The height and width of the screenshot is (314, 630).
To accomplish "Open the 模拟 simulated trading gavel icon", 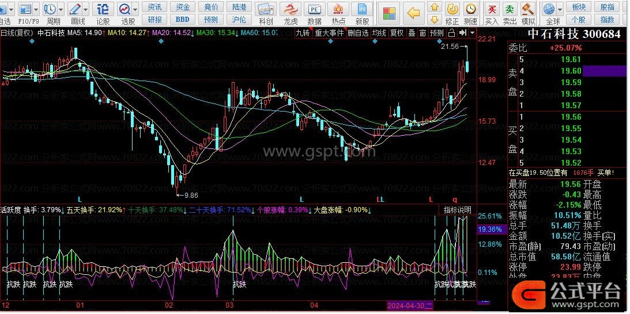I will pyautogui.click(x=527, y=9).
